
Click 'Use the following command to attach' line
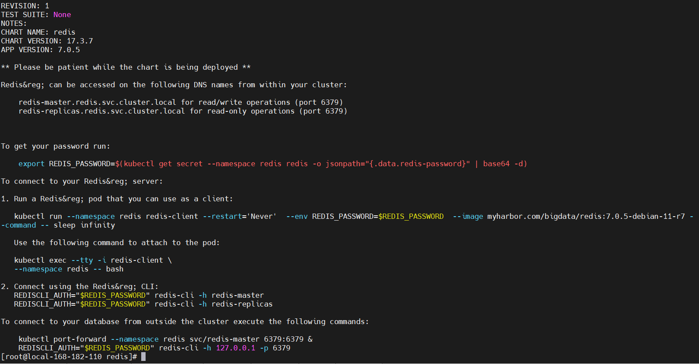(117, 243)
